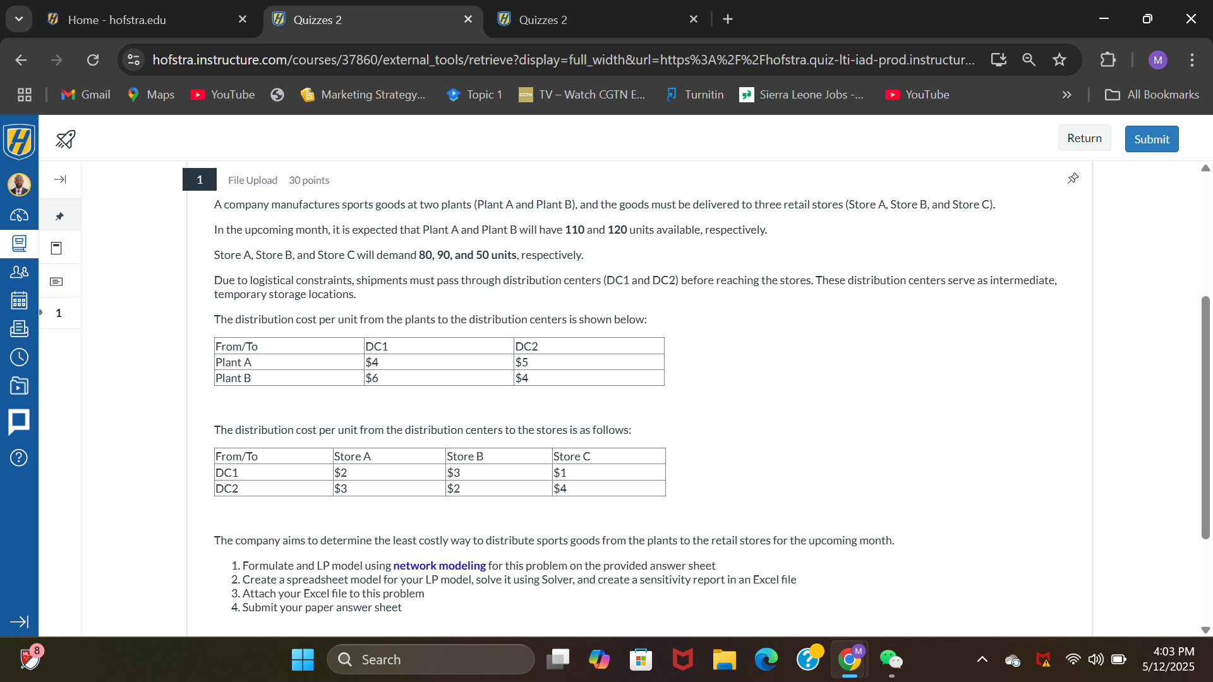This screenshot has height=682, width=1213.
Task: Click the Return button
Action: pos(1084,138)
